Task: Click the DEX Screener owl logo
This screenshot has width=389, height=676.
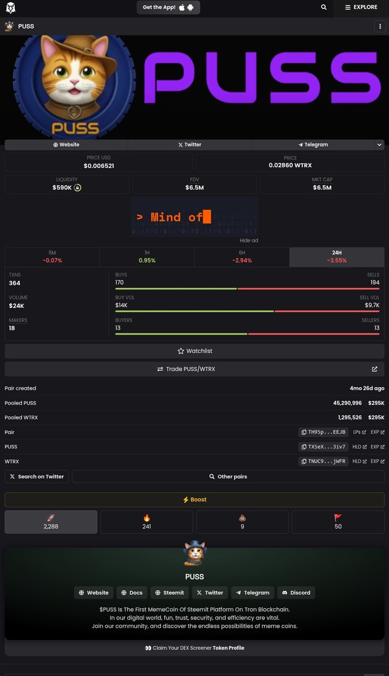Action: point(10,8)
